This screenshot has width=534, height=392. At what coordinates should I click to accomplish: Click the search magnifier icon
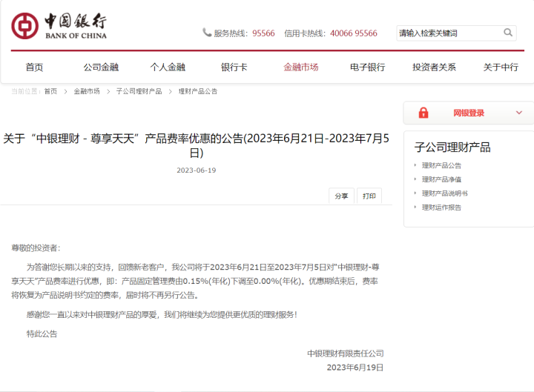508,33
